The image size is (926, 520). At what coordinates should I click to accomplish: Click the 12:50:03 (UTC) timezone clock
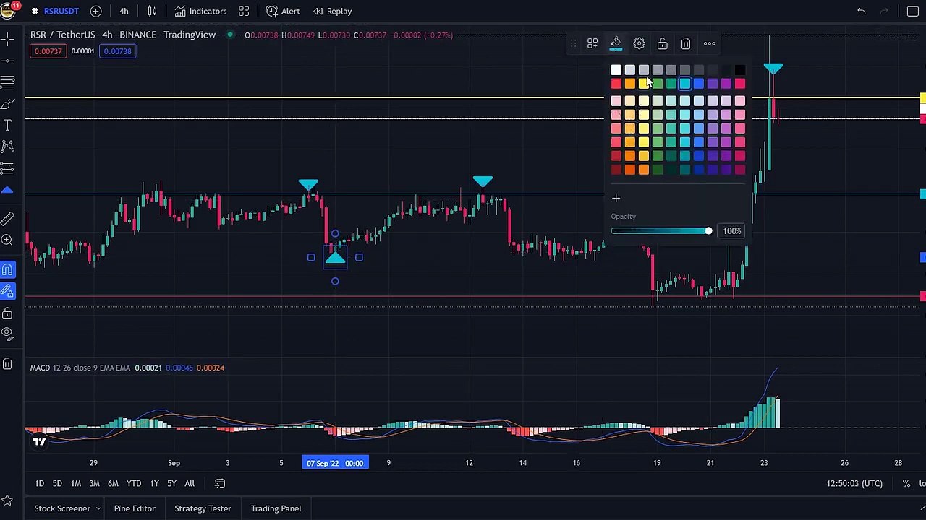(854, 483)
